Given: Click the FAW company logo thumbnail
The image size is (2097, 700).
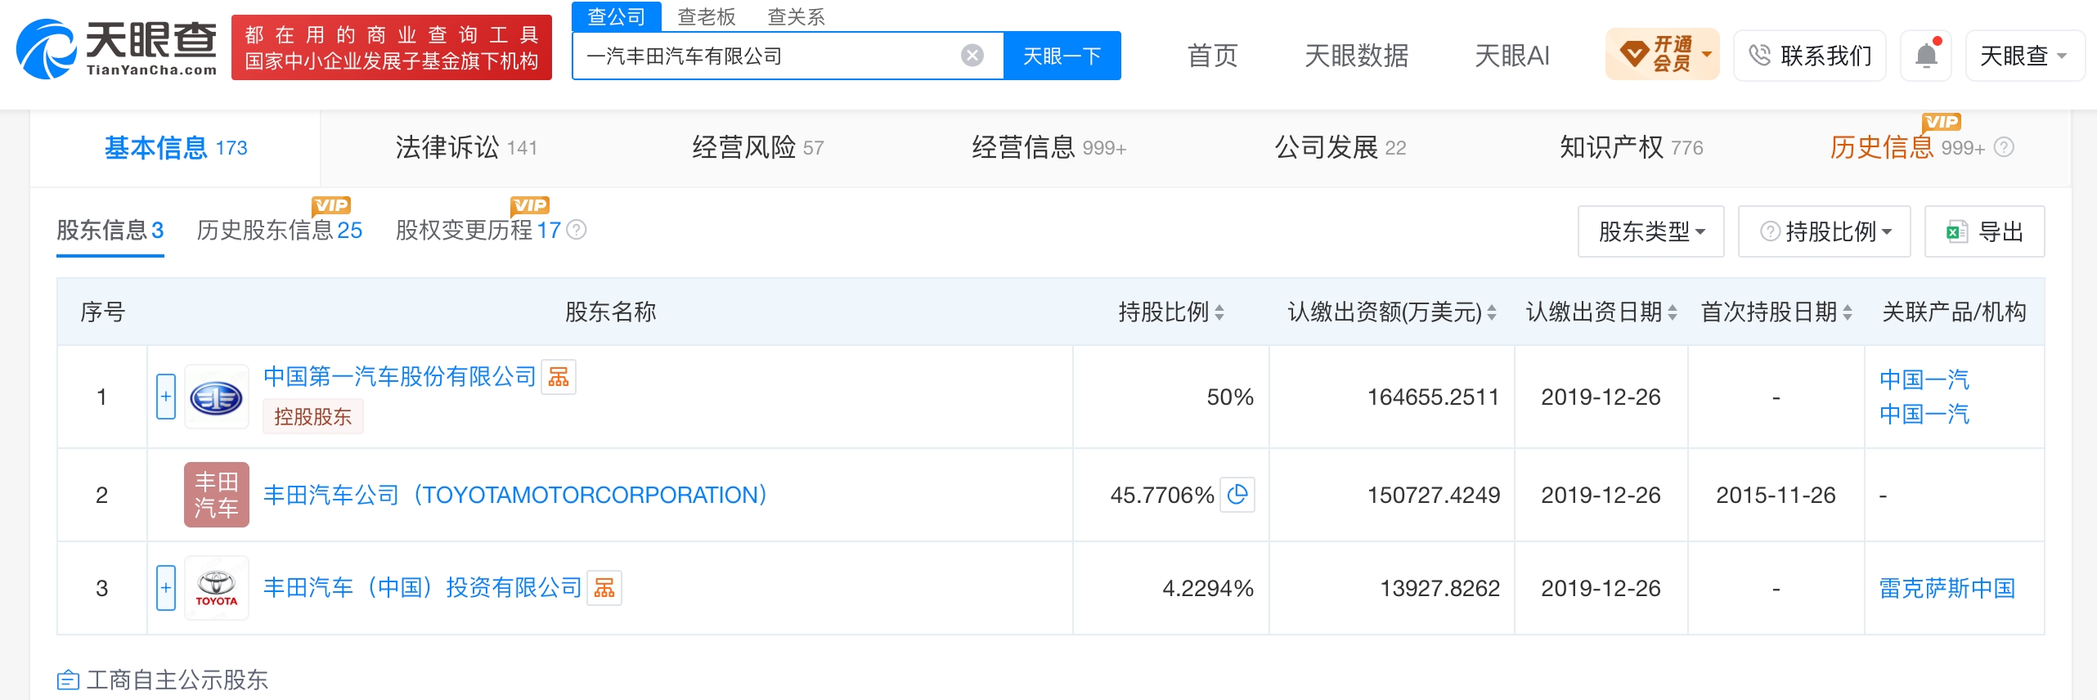Looking at the screenshot, I should [216, 397].
